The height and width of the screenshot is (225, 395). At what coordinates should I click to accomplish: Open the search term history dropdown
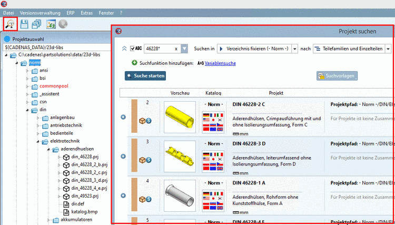(x=185, y=49)
